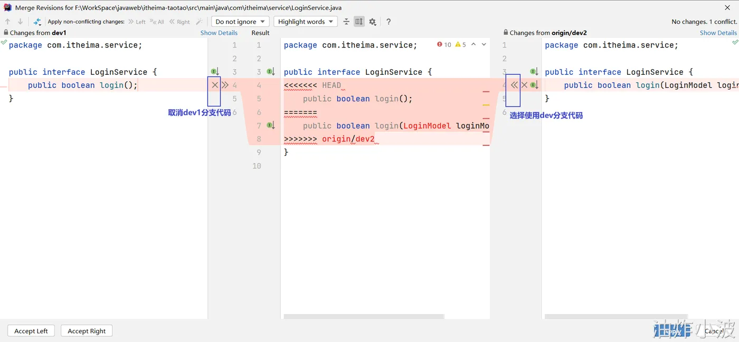Jump to next highlighted error arrow
739x342 pixels.
pyautogui.click(x=484, y=45)
